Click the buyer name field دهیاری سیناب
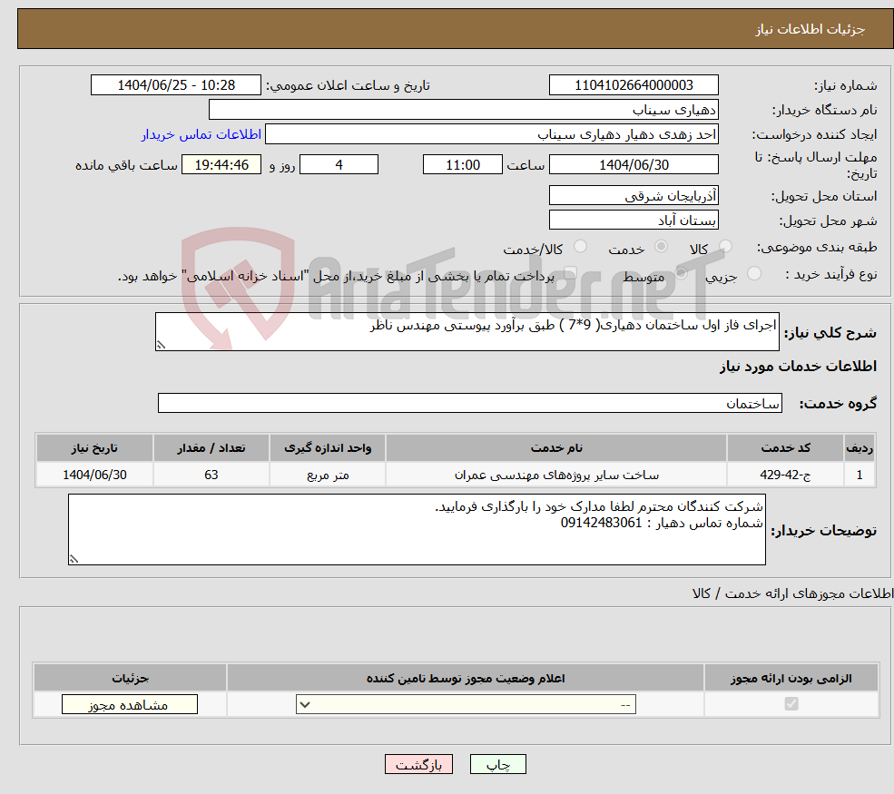The width and height of the screenshot is (894, 794). coord(464,110)
